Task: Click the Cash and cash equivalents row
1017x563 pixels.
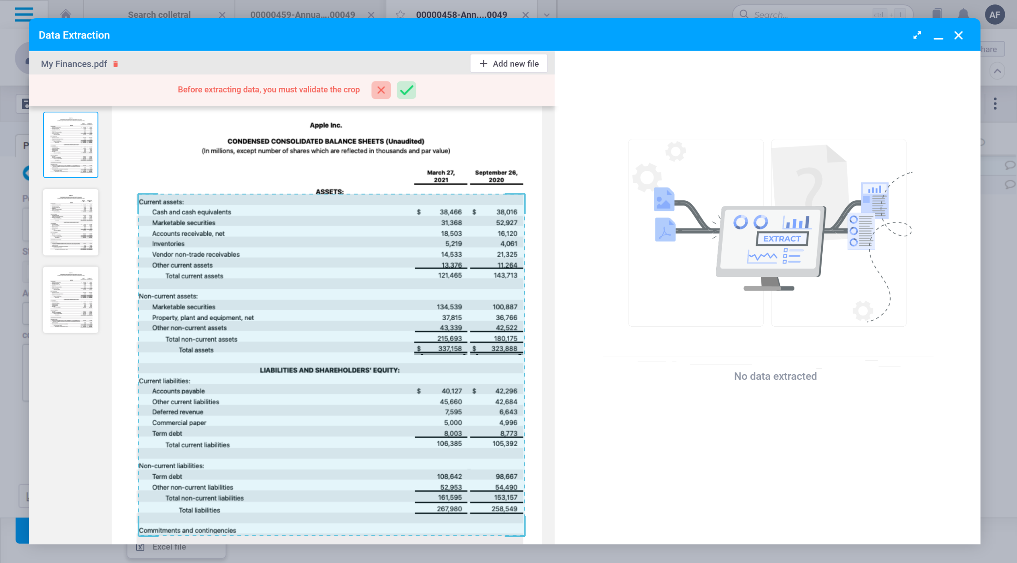Action: (331, 212)
